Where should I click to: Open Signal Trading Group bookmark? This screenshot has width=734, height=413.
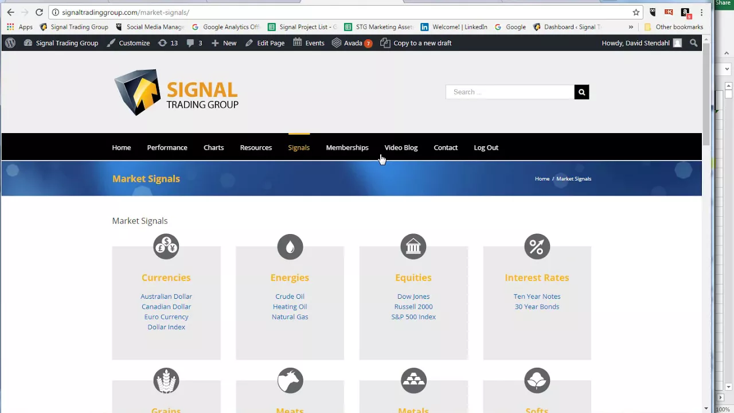(x=73, y=27)
